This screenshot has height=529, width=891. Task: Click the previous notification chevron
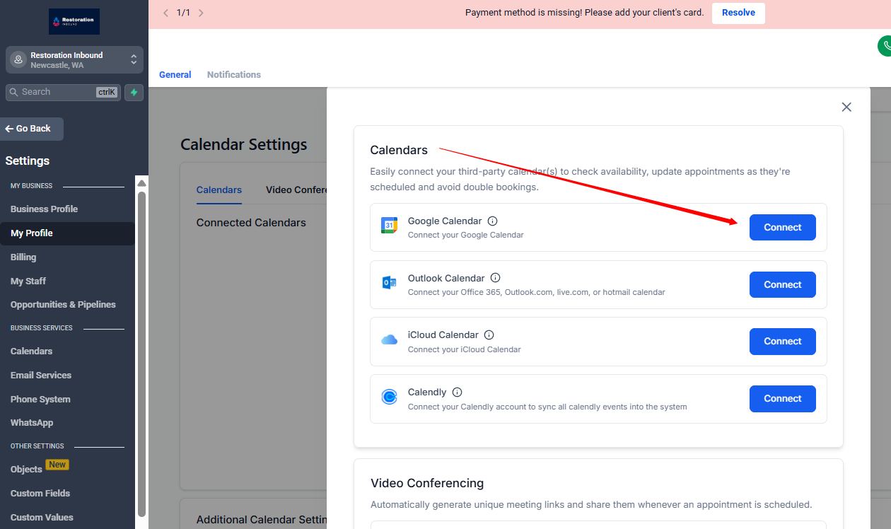(166, 13)
